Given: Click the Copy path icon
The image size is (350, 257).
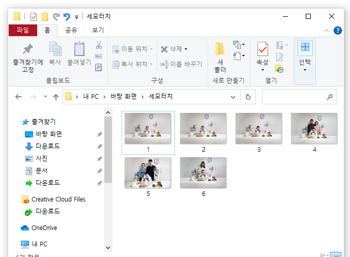Looking at the screenshot, I should [x=98, y=56].
